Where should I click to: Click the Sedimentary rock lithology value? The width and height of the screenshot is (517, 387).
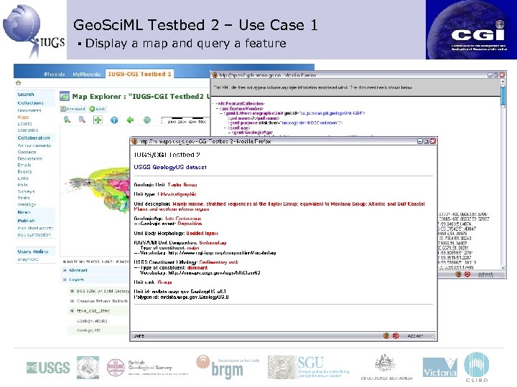[x=218, y=262]
